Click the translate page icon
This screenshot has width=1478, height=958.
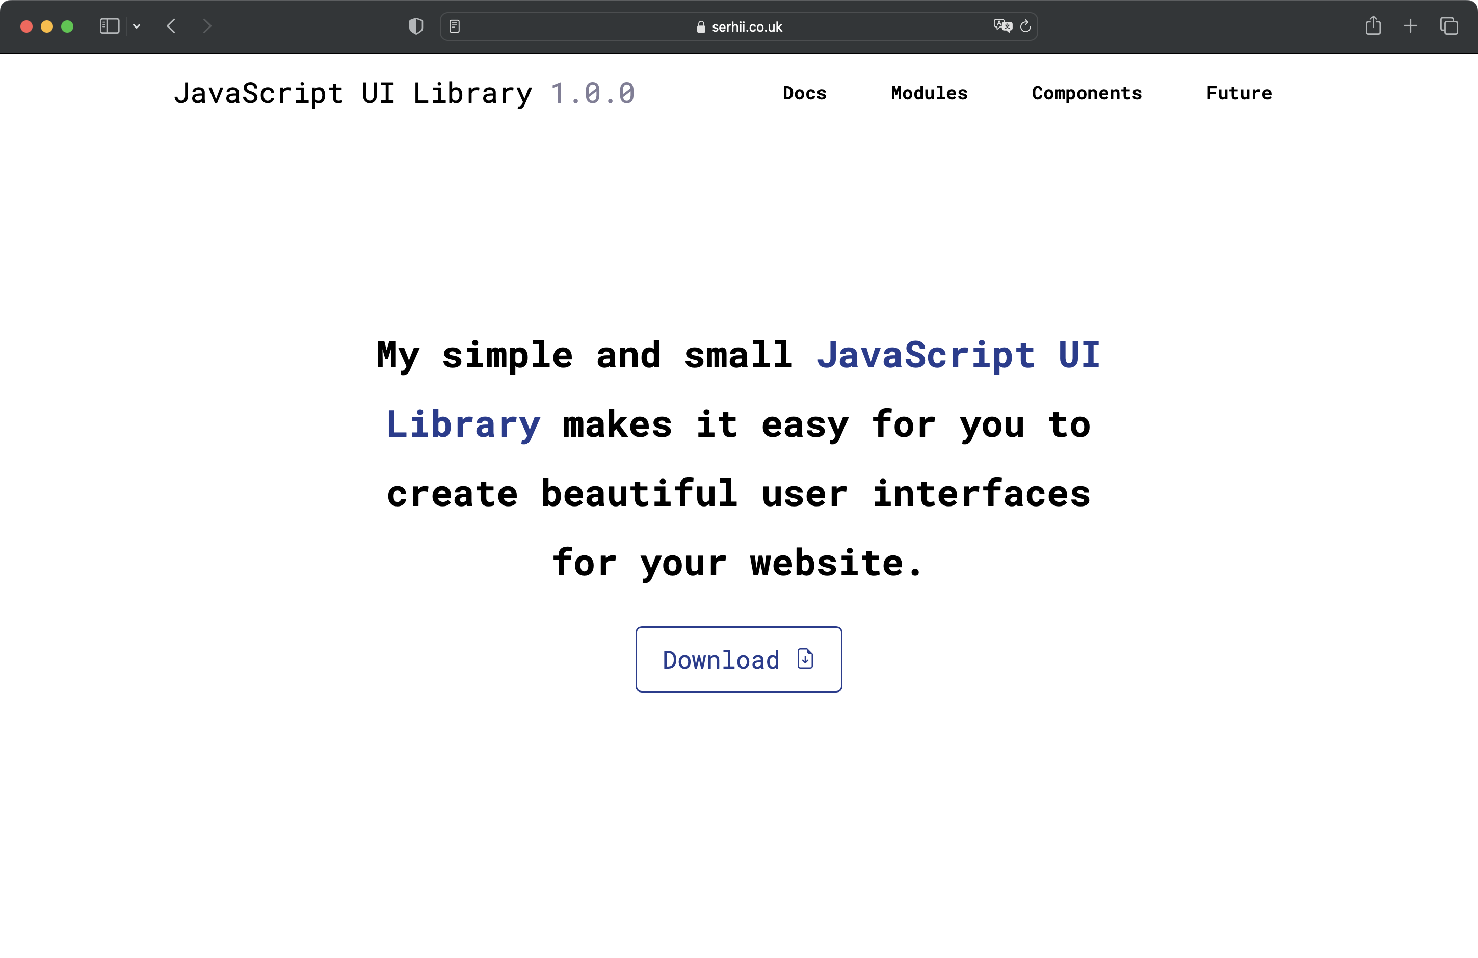1002,26
